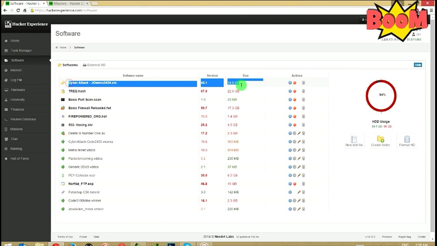Switch to the Softwares tab
Image resolution: width=437 pixels, height=246 pixels.
click(68, 65)
